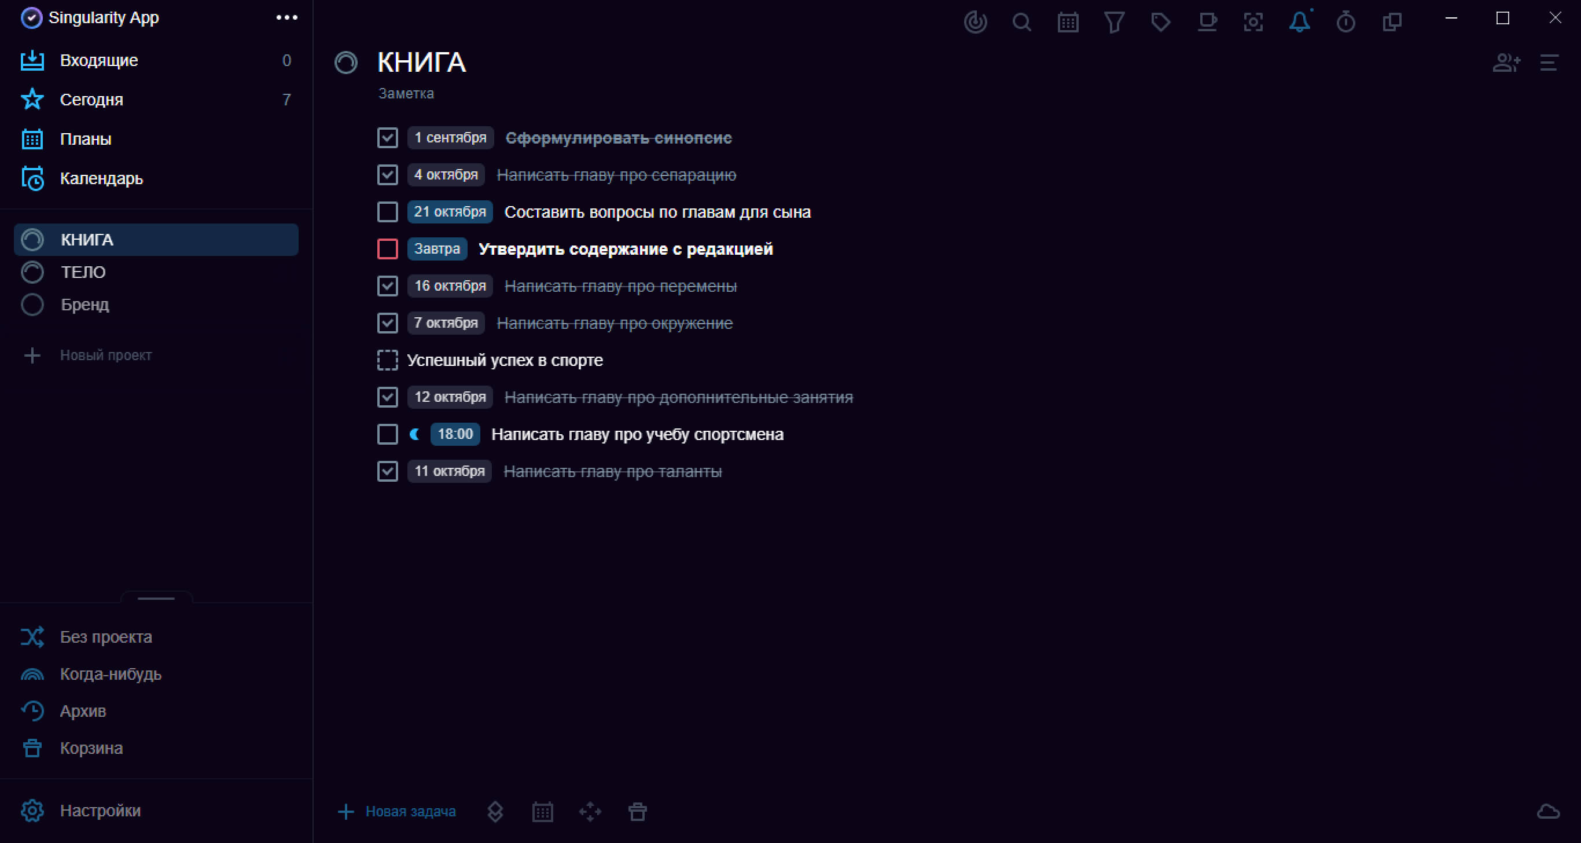Click the sidebar panel splitter handle
This screenshot has width=1581, height=843.
click(x=156, y=598)
